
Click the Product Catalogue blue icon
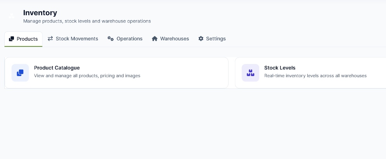20,73
